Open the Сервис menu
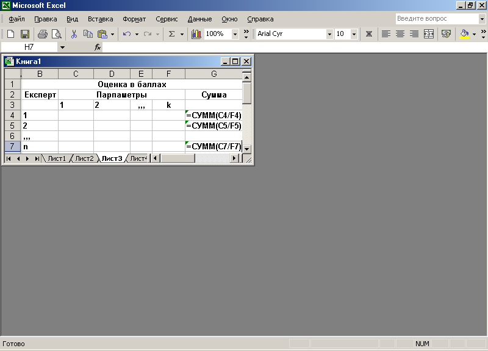Screen dimensions: 488x351 [167, 19]
